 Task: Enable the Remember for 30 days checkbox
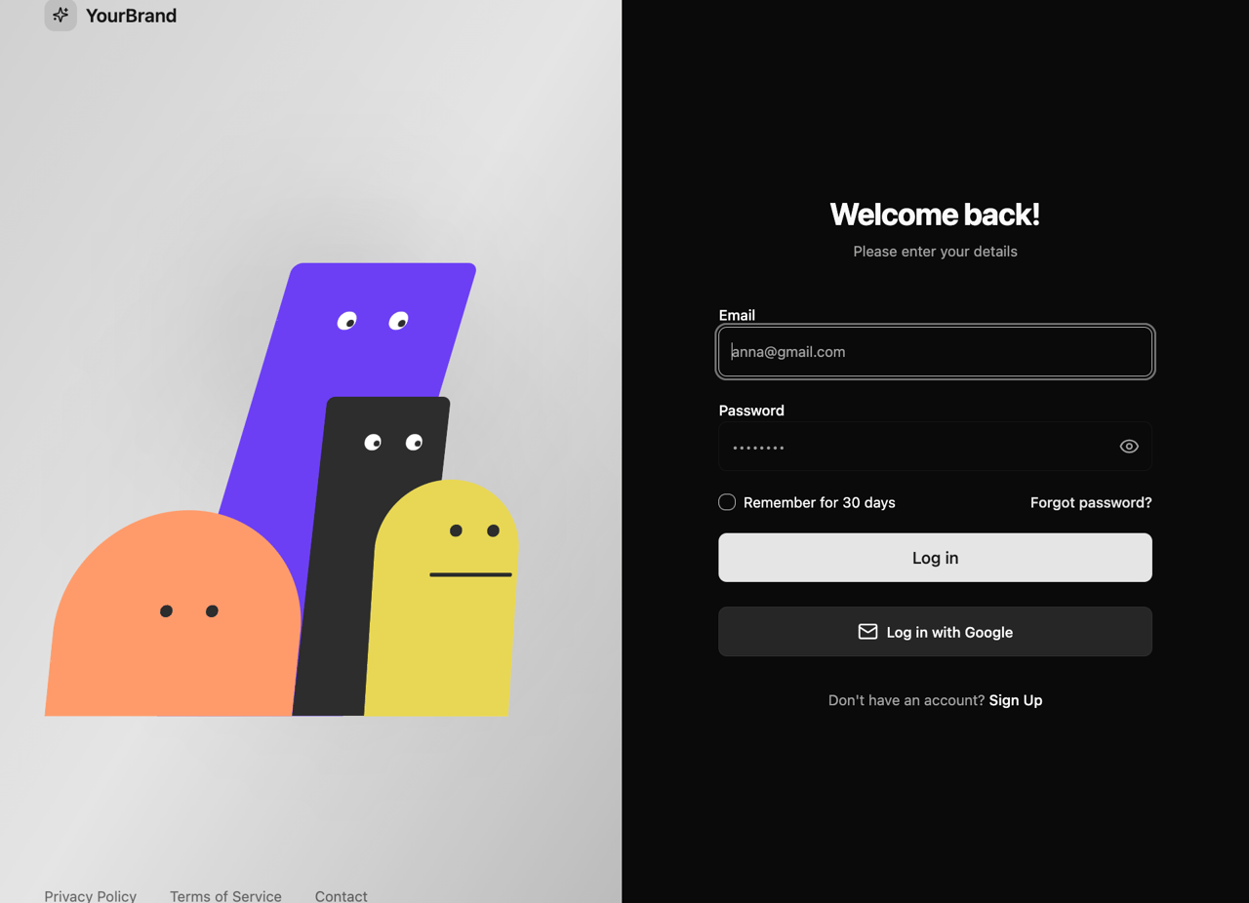pos(727,502)
